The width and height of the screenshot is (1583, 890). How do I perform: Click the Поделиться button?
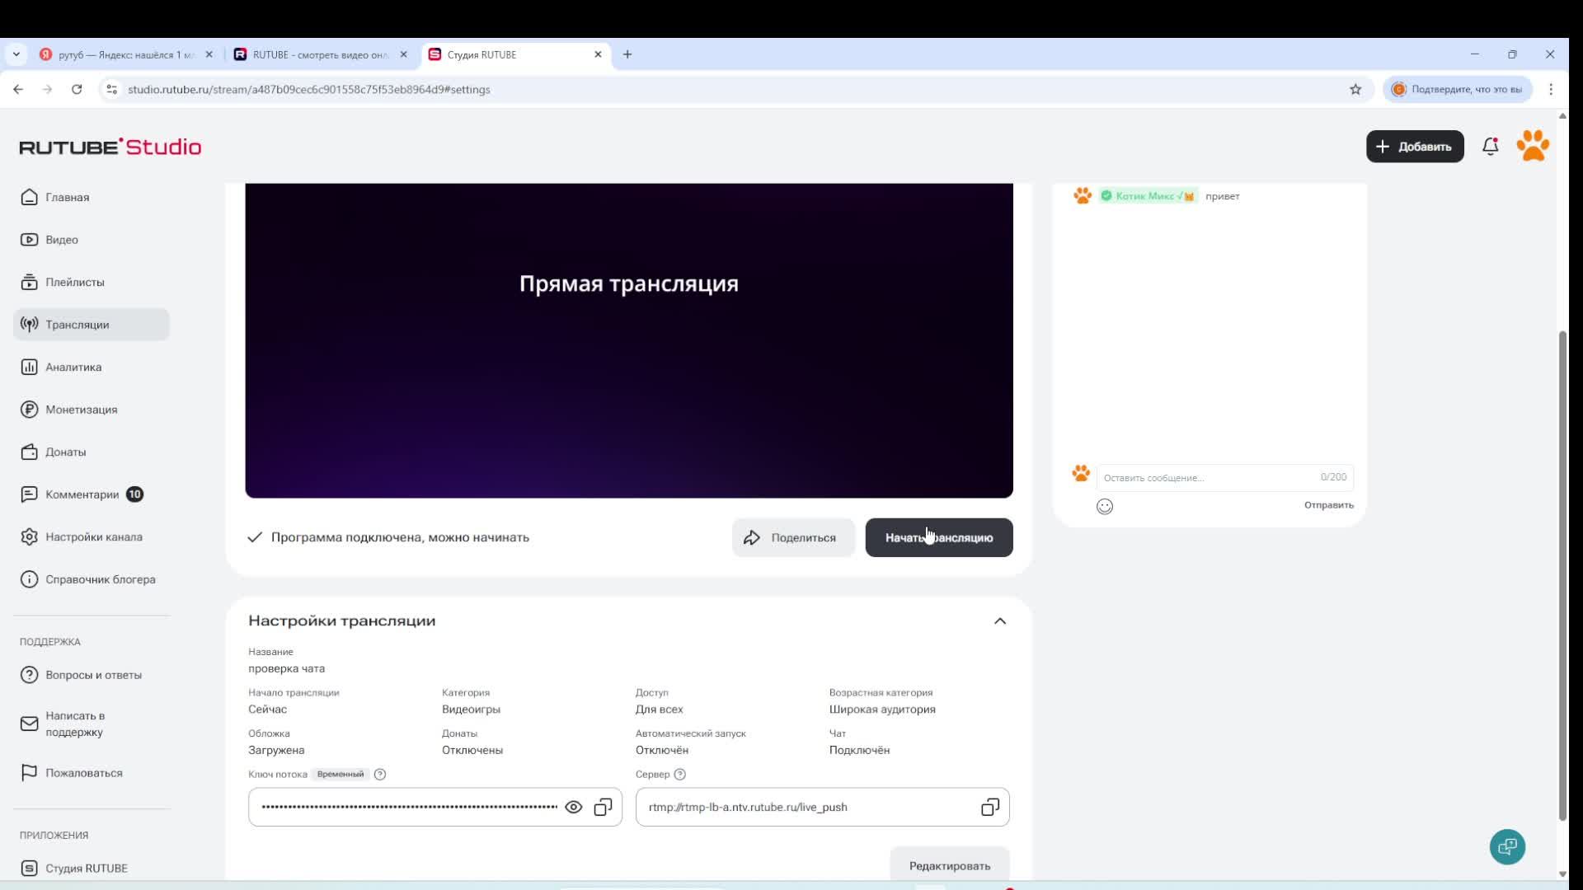pos(792,538)
